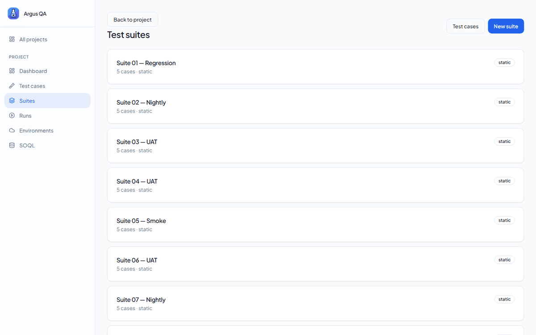The width and height of the screenshot is (536, 335).
Task: Open Runs via play icon
Action: coord(12,116)
